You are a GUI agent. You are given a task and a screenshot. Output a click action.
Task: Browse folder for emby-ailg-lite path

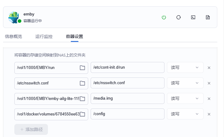[x=82, y=99]
